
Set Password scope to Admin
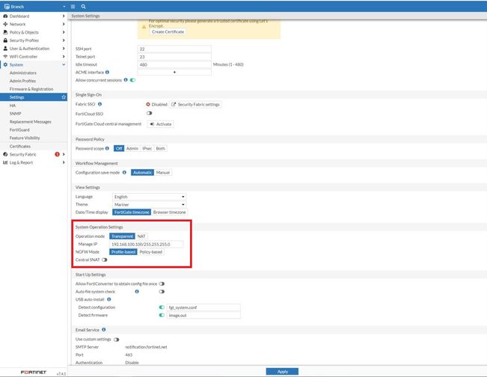coord(132,148)
